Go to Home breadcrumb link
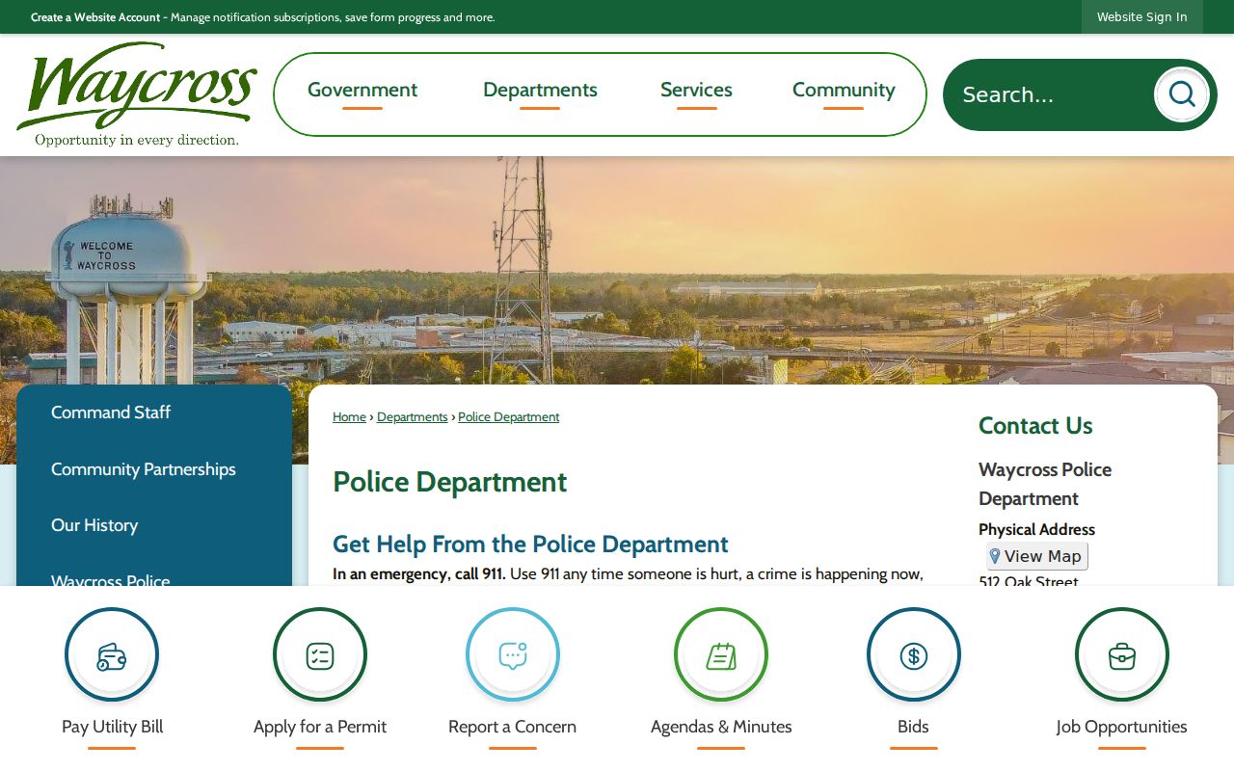Screen dimensions: 1234x771 point(349,417)
